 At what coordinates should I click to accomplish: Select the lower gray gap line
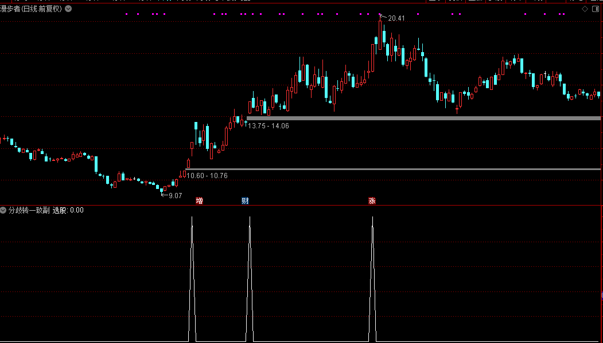[x=393, y=169]
